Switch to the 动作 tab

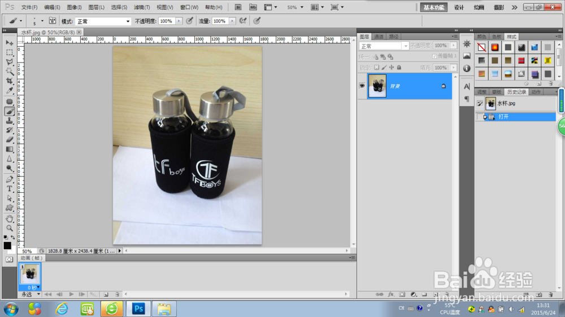click(536, 92)
